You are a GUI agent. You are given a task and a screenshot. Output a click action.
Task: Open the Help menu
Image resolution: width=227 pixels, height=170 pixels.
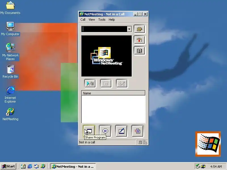pyautogui.click(x=112, y=20)
